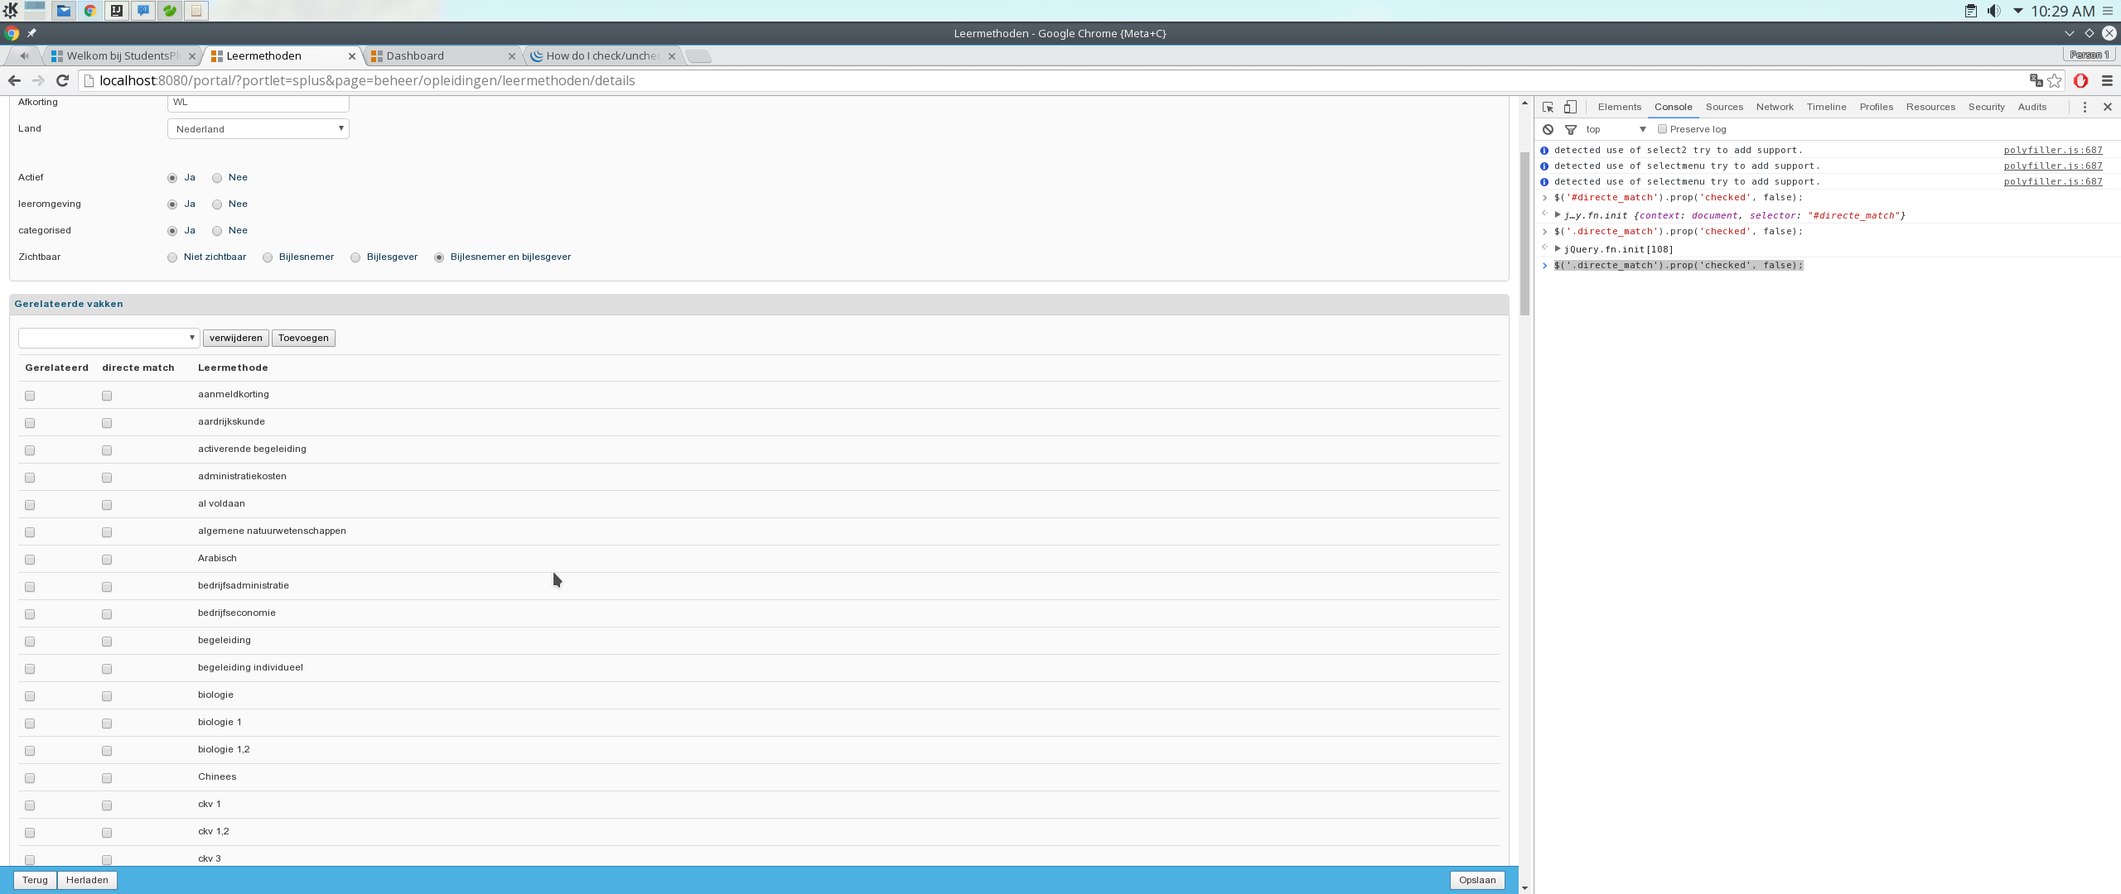
Task: Go forward to the next page
Action: [38, 80]
